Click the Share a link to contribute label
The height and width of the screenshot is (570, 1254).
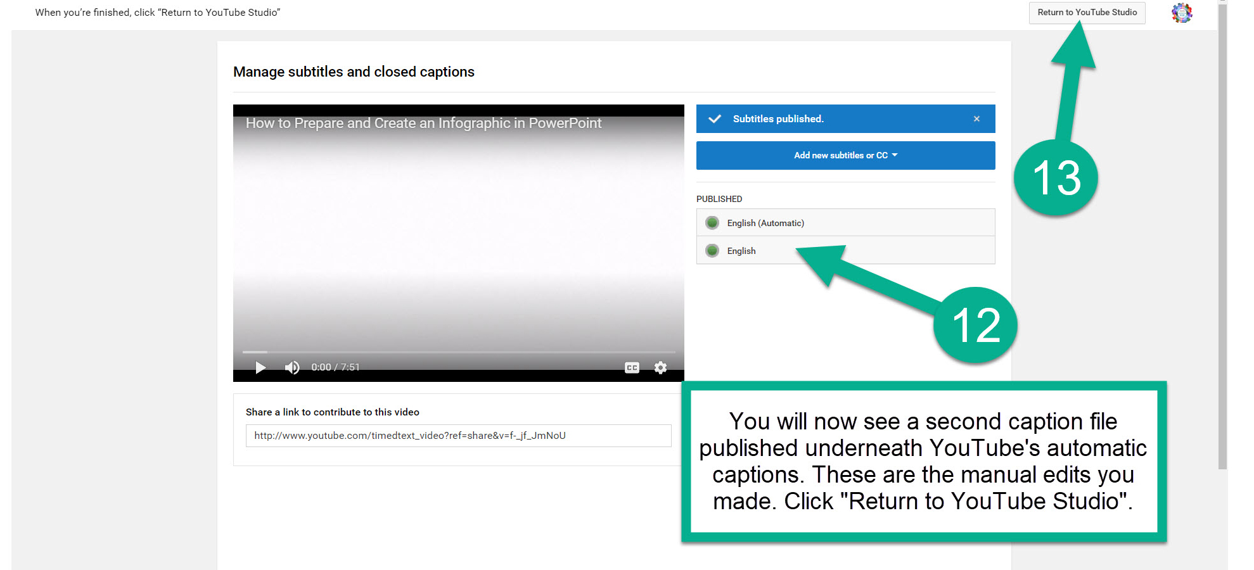pyautogui.click(x=333, y=412)
